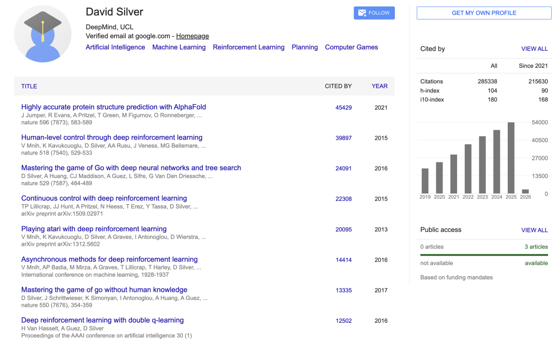
Task: Sort publications by Title column header
Action: point(29,86)
